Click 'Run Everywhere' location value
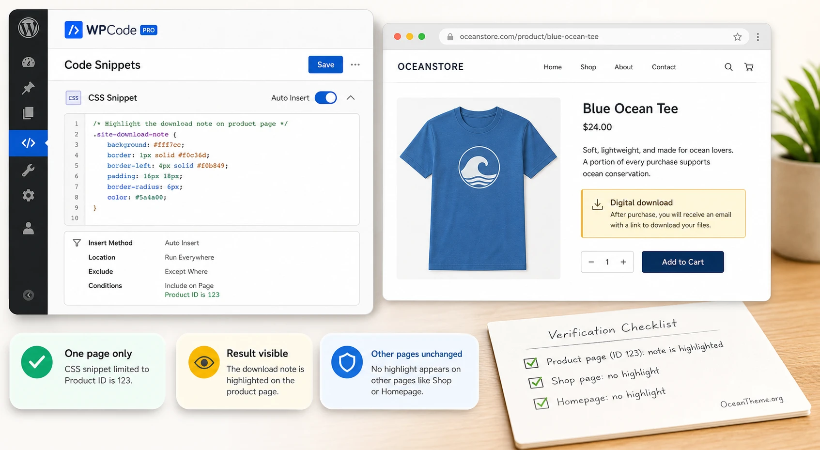The width and height of the screenshot is (820, 450). (189, 257)
